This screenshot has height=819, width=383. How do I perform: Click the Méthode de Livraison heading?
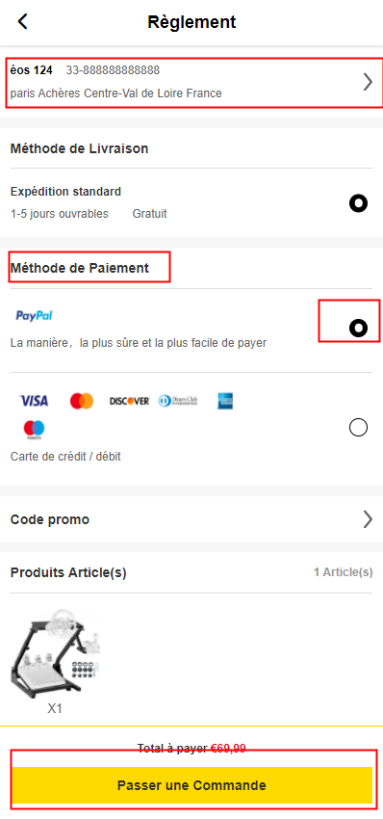coord(79,148)
